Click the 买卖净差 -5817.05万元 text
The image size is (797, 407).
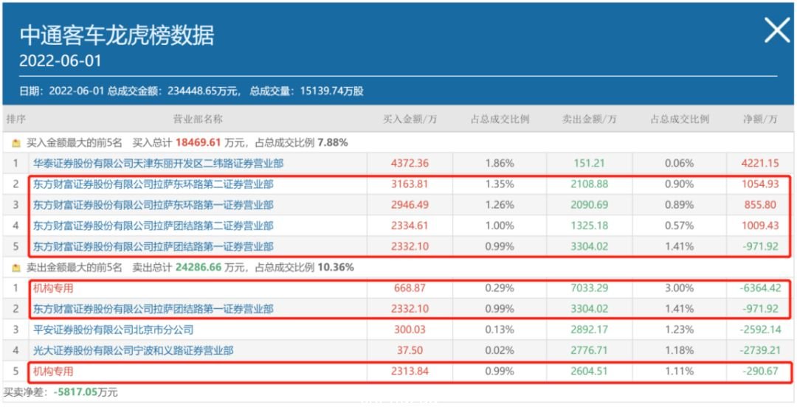pos(61,392)
